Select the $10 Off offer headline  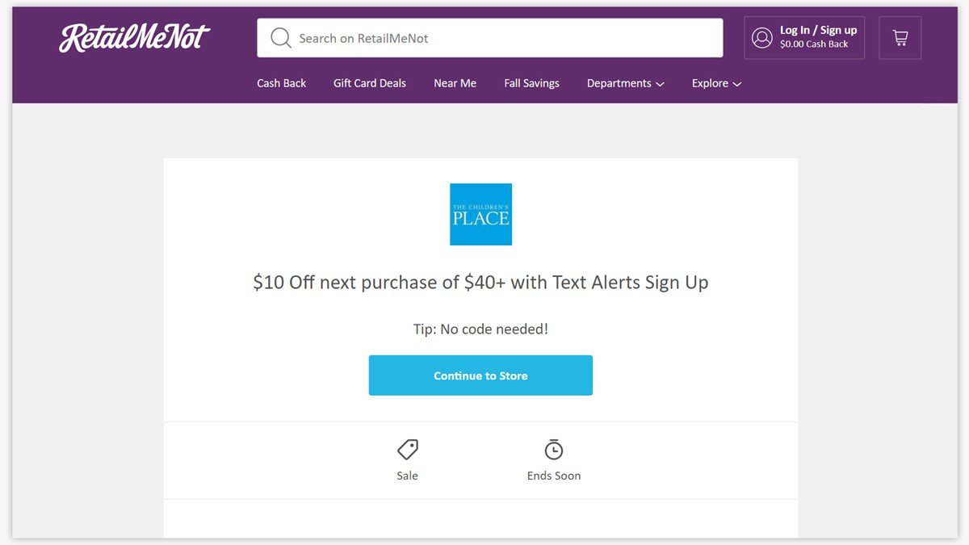click(x=480, y=283)
